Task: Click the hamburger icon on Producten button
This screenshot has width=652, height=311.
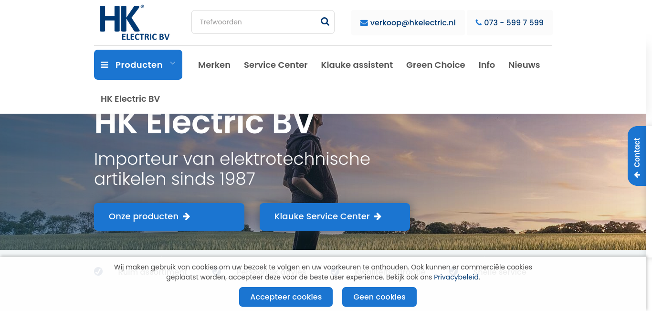Action: (105, 65)
